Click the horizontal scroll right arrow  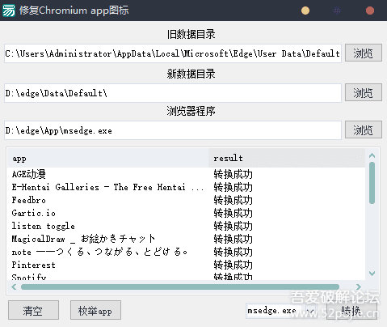click(x=359, y=287)
